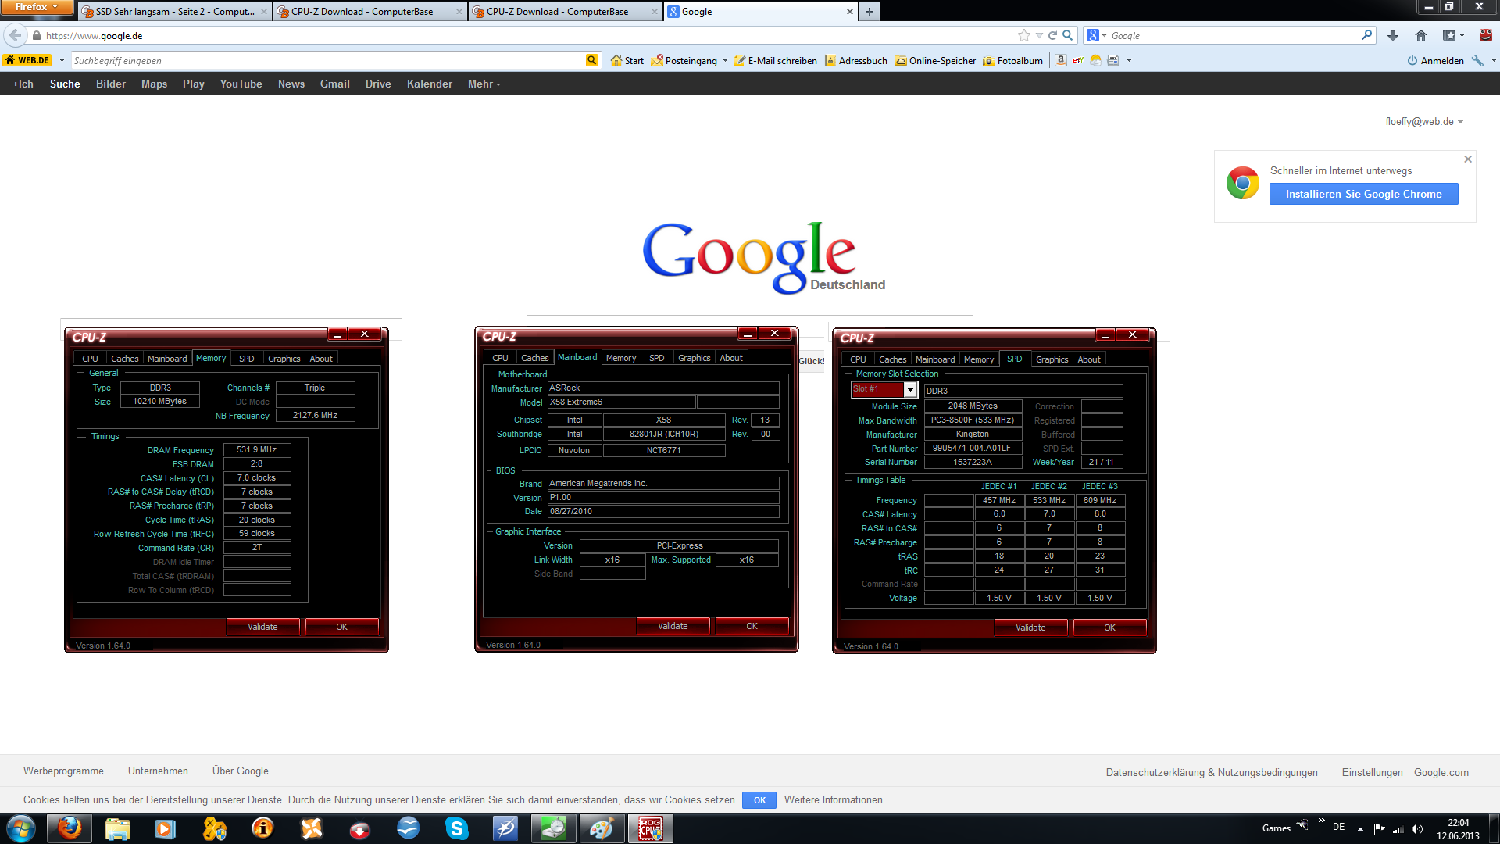Open the search engine selector dropdown
This screenshot has height=844, width=1500.
point(1096,35)
